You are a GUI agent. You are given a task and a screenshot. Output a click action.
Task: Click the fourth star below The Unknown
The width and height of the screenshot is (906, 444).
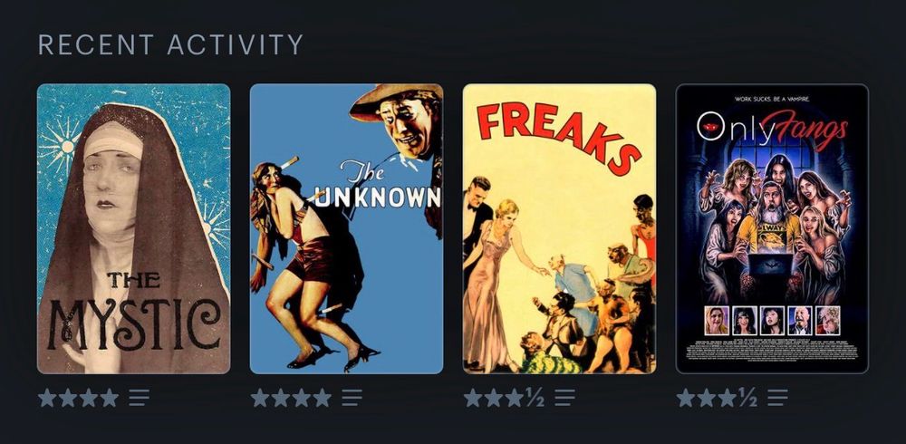click(322, 398)
